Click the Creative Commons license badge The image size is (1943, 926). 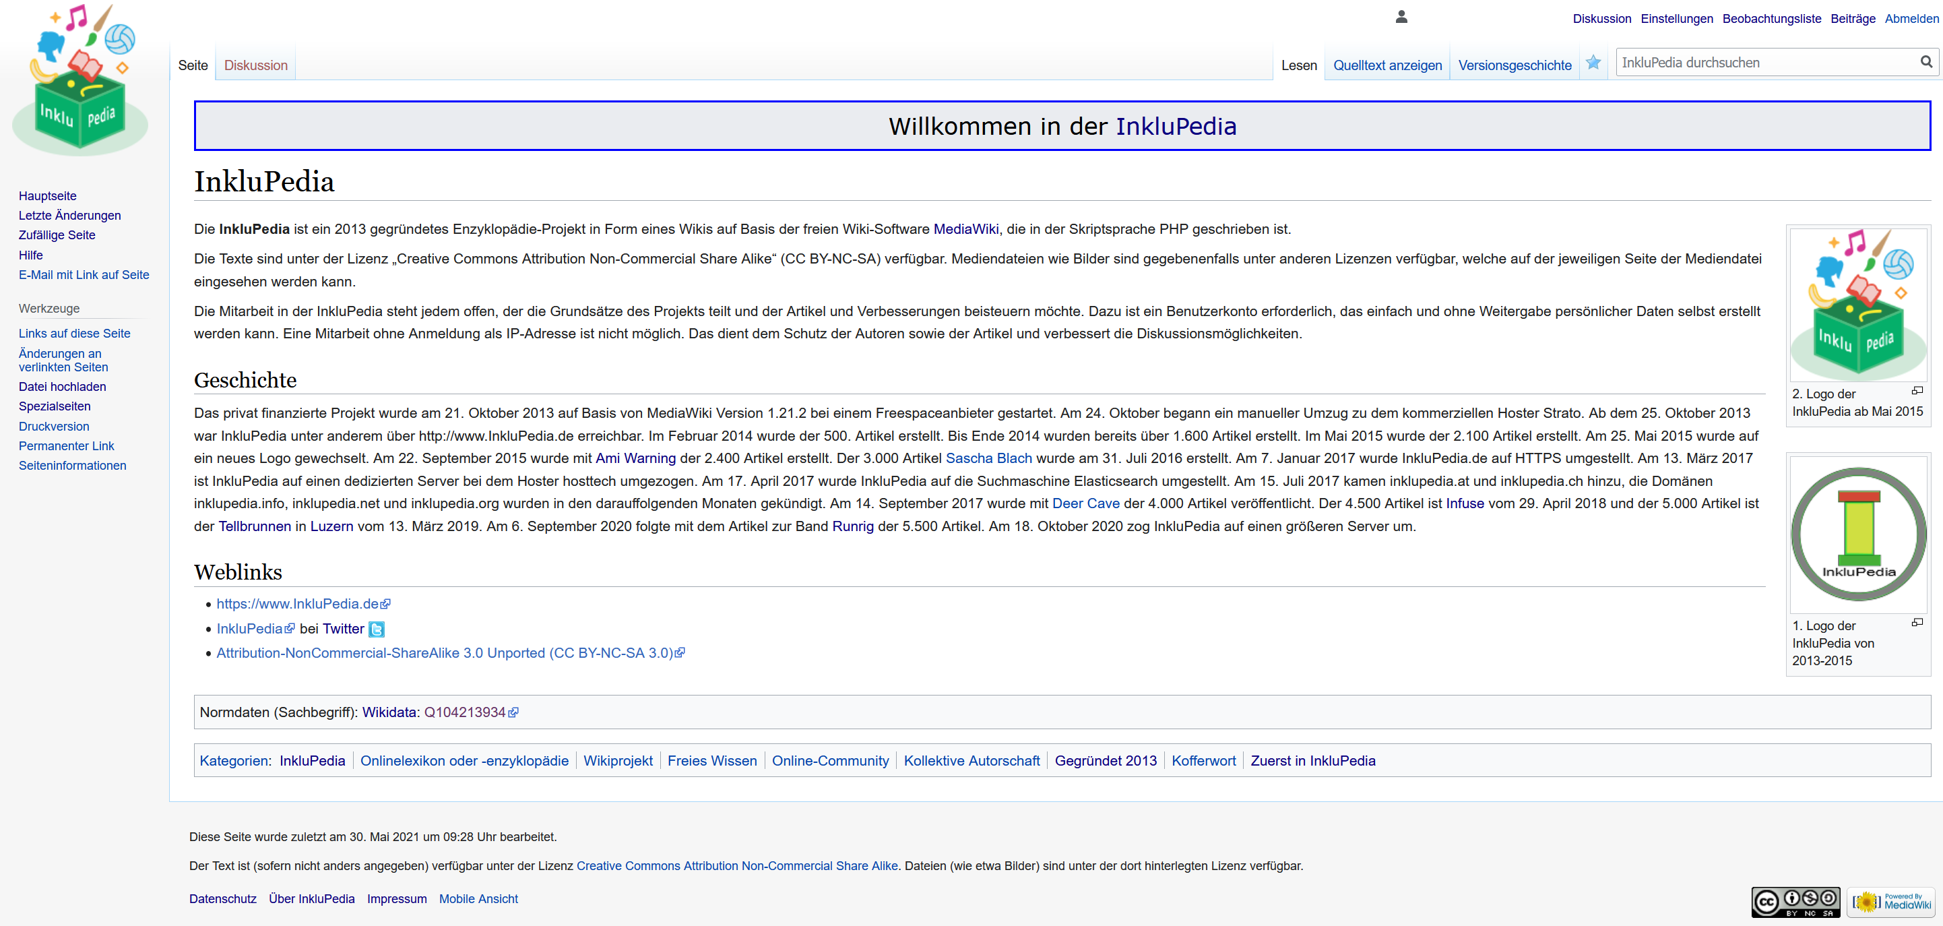pyautogui.click(x=1795, y=901)
